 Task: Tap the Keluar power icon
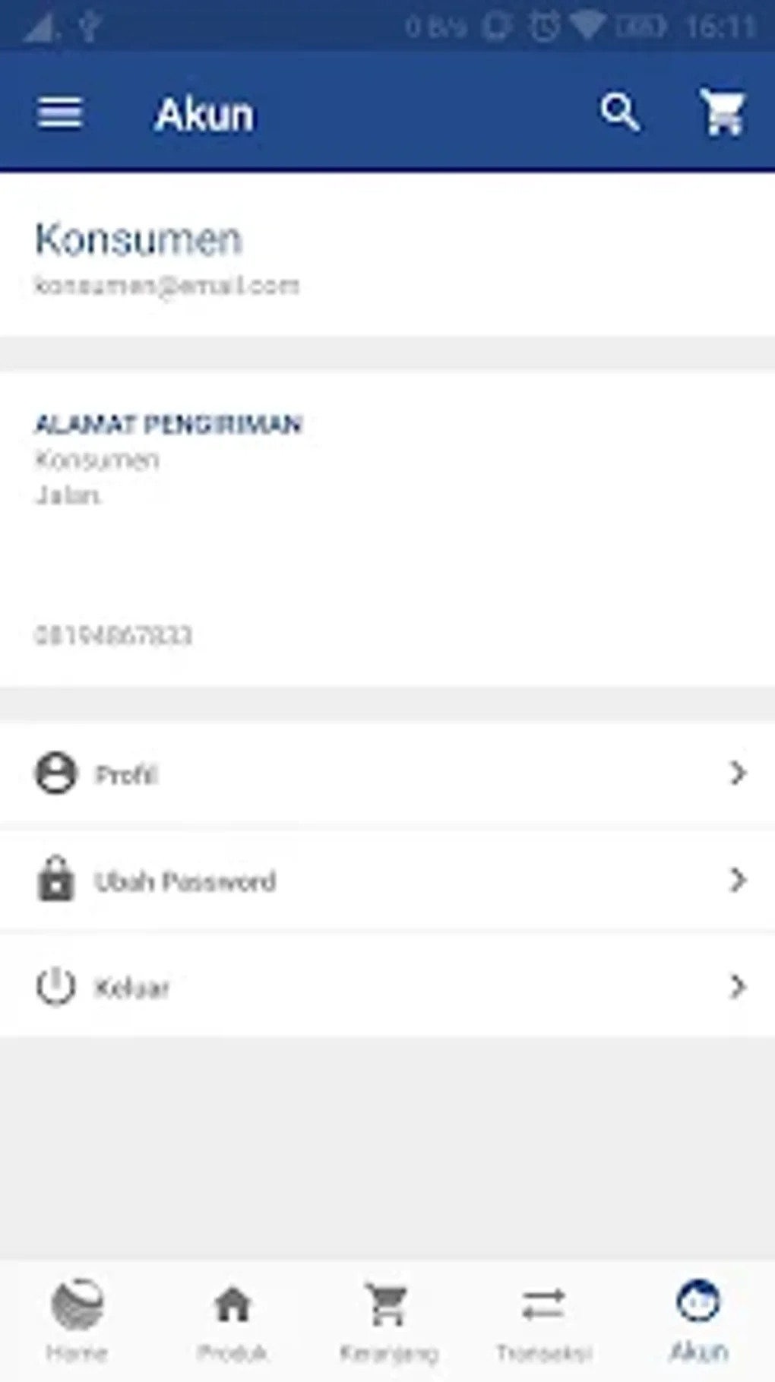pos(55,986)
